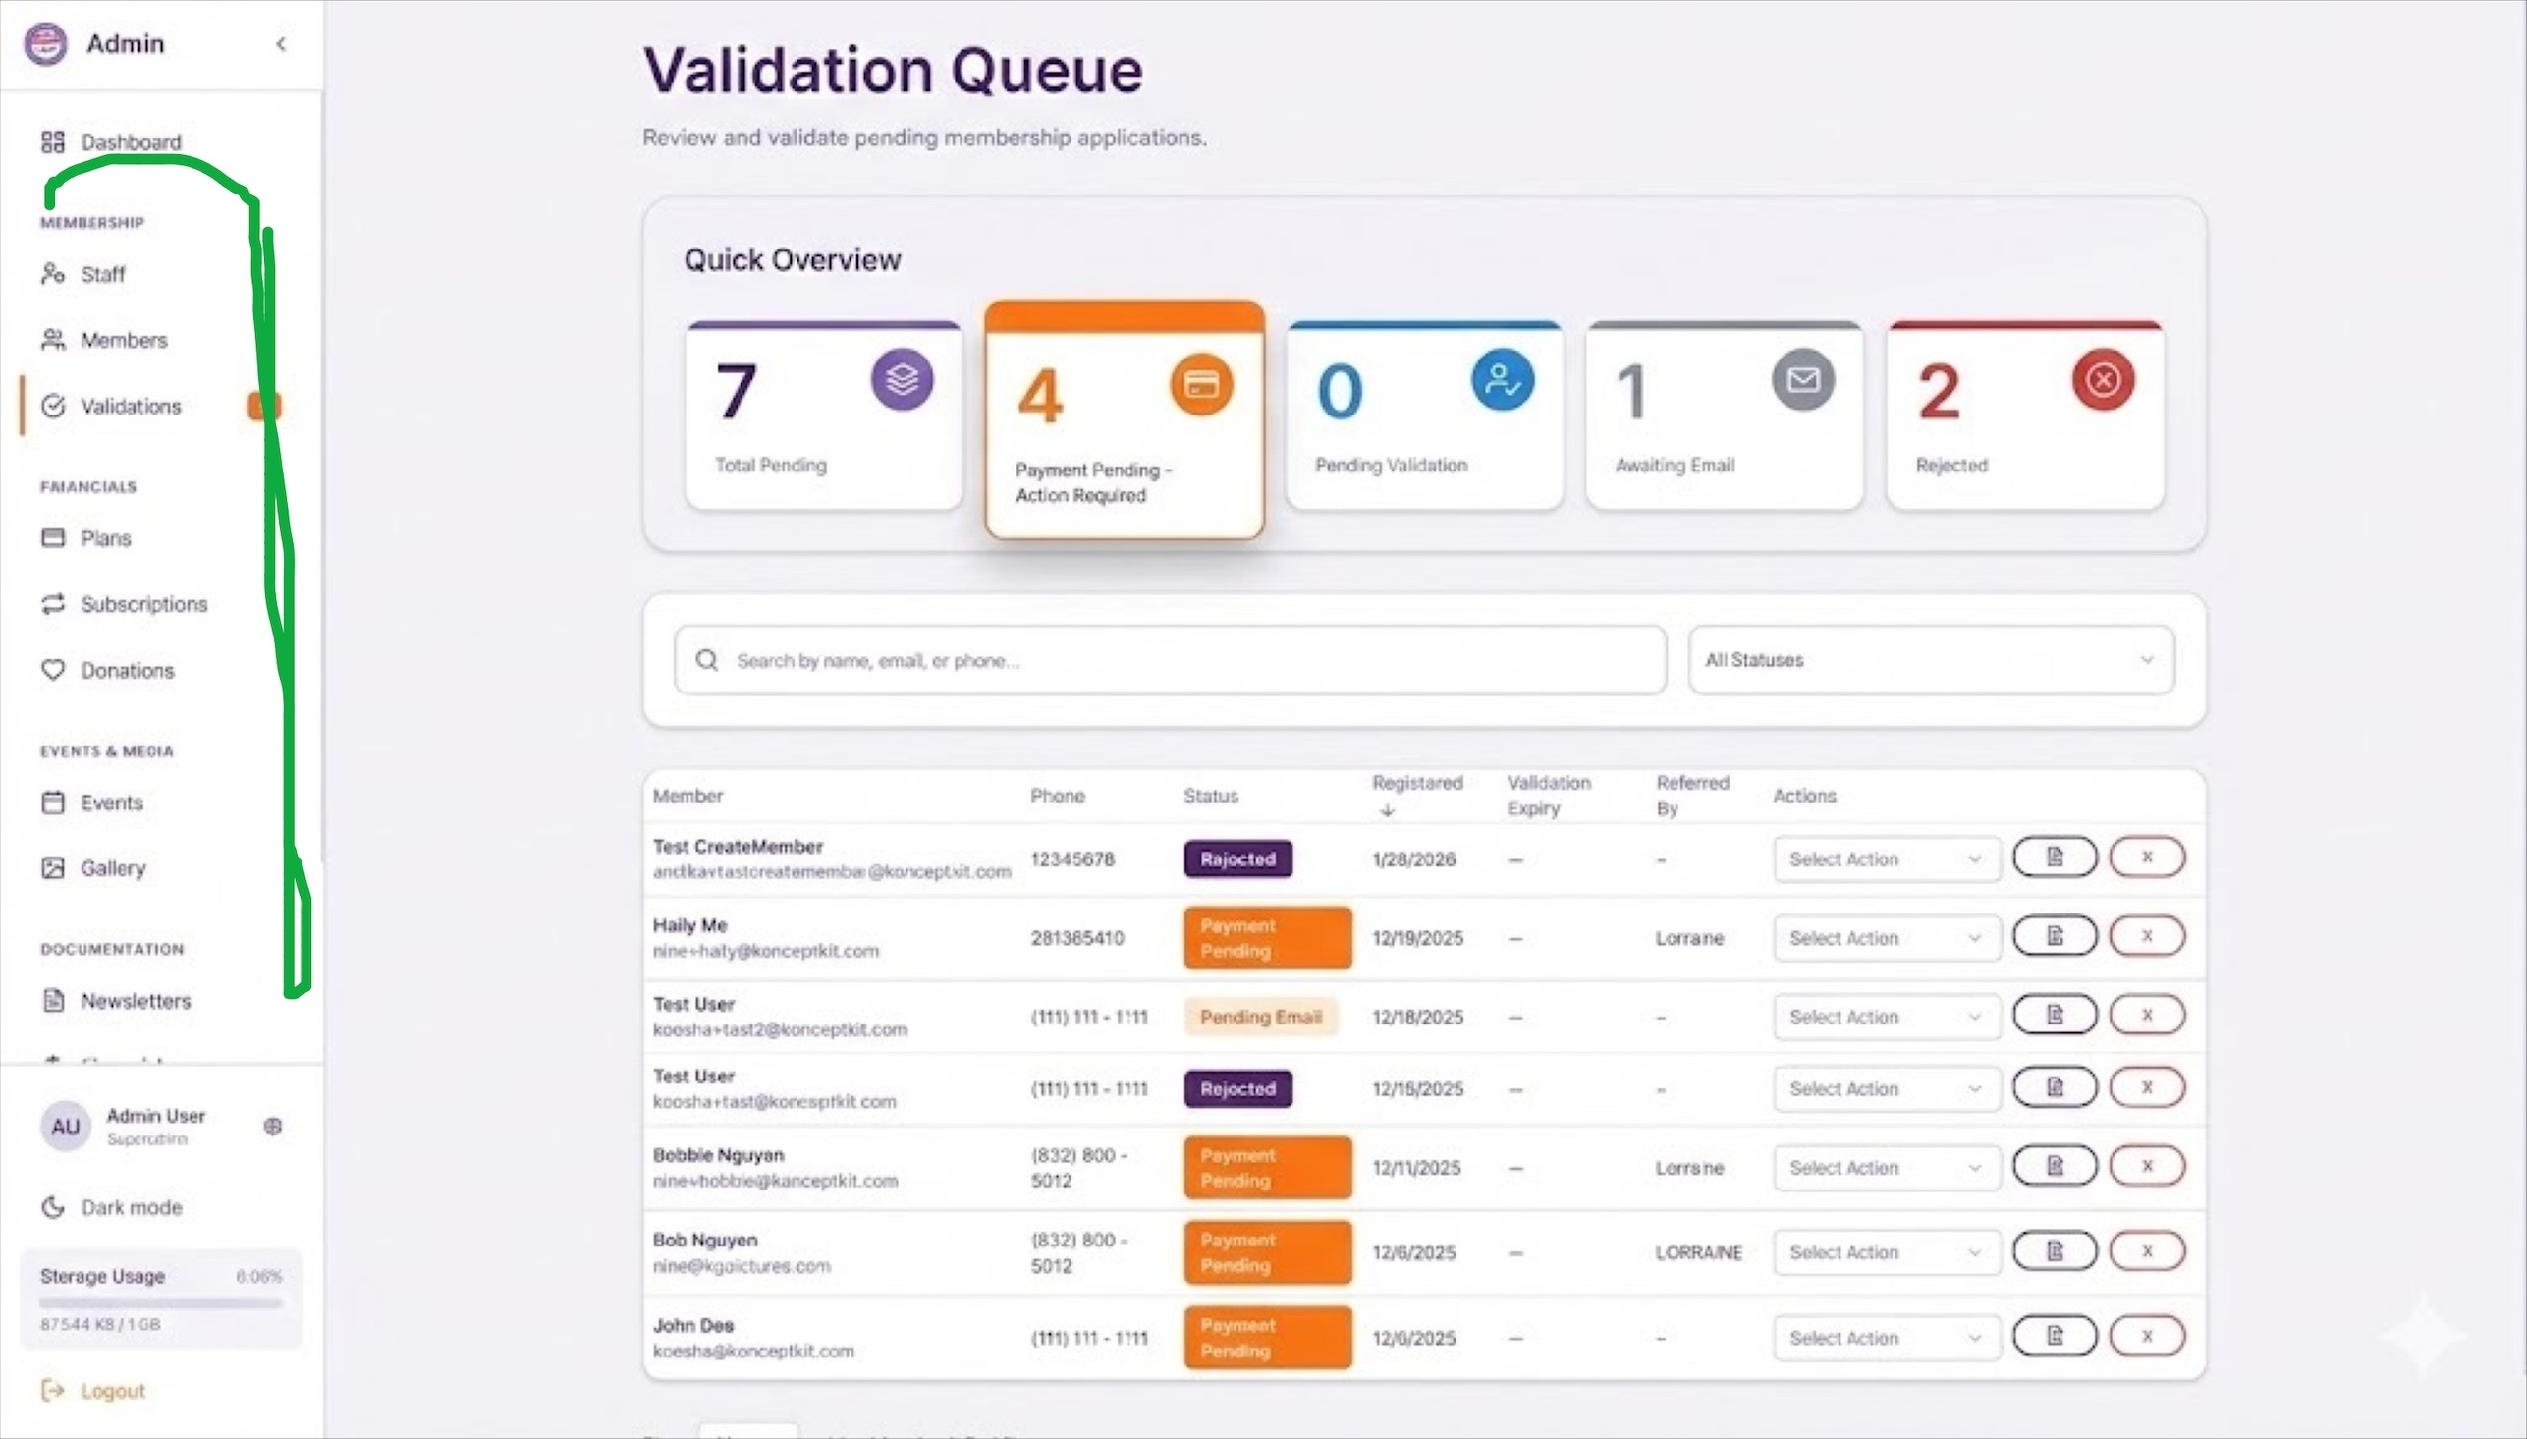This screenshot has height=1439, width=2527.
Task: Open Select Action dropdown for Haily Me
Action: tap(1885, 938)
